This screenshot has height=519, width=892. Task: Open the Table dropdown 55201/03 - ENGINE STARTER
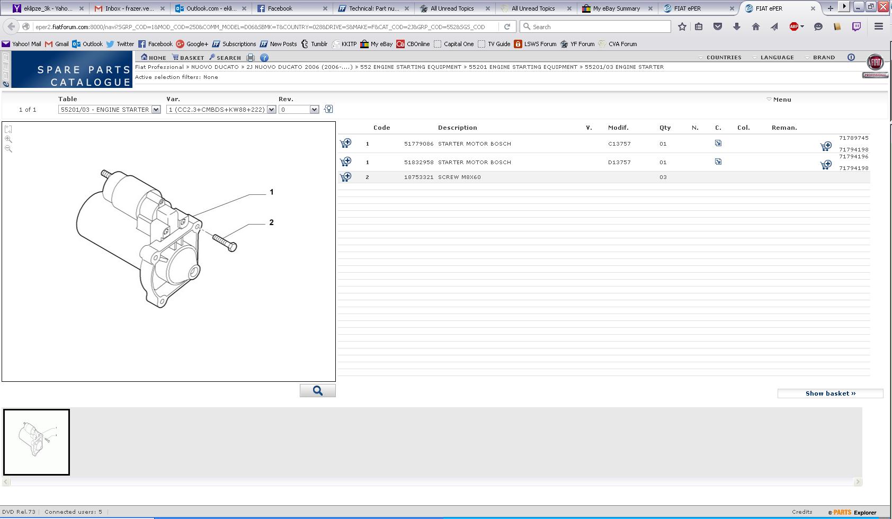coord(110,110)
